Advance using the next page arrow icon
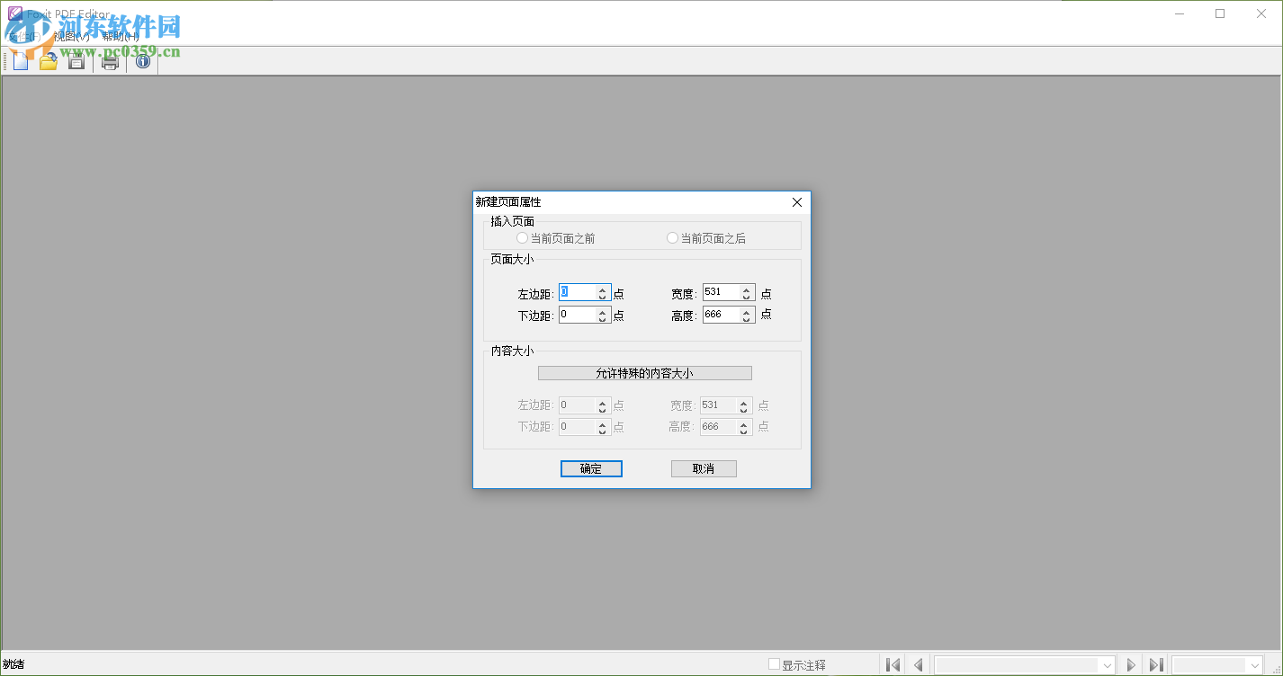Viewport: 1283px width, 676px height. (x=1131, y=663)
